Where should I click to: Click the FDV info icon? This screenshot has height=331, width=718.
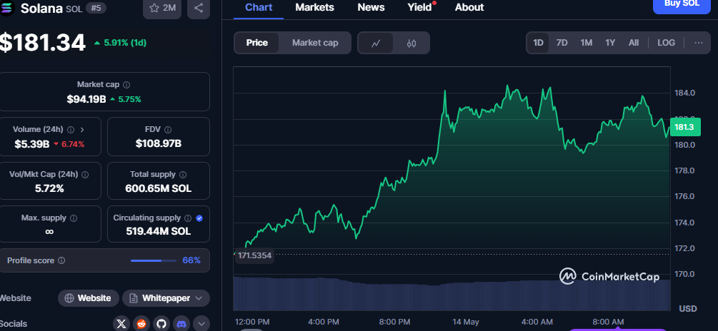pyautogui.click(x=168, y=129)
